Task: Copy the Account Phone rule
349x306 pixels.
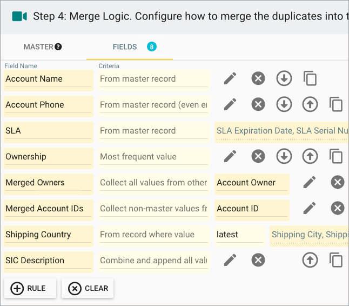Action: click(x=336, y=104)
